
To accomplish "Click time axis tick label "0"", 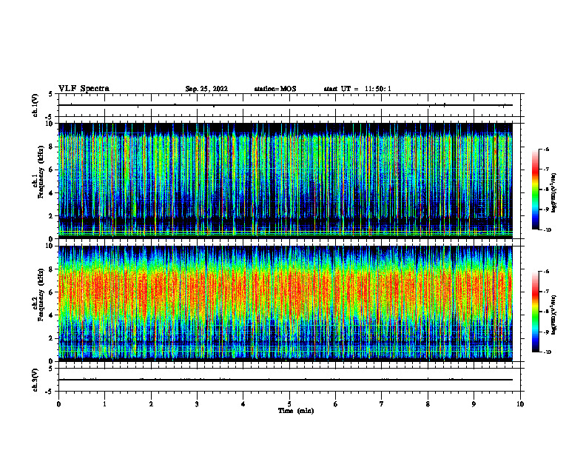I will pos(58,404).
